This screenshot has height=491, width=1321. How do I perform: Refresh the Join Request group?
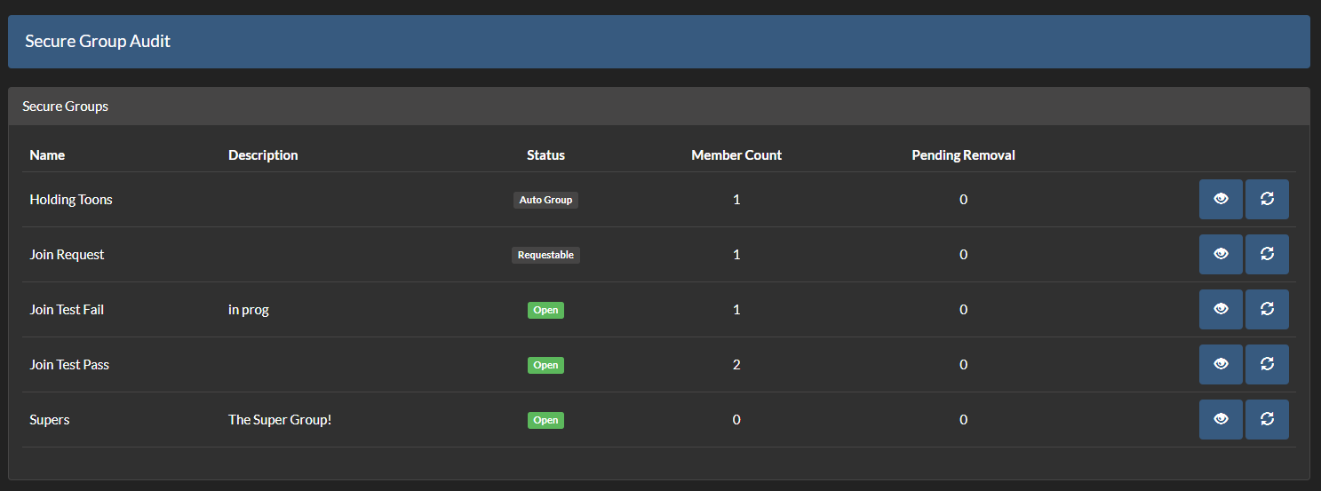point(1267,255)
